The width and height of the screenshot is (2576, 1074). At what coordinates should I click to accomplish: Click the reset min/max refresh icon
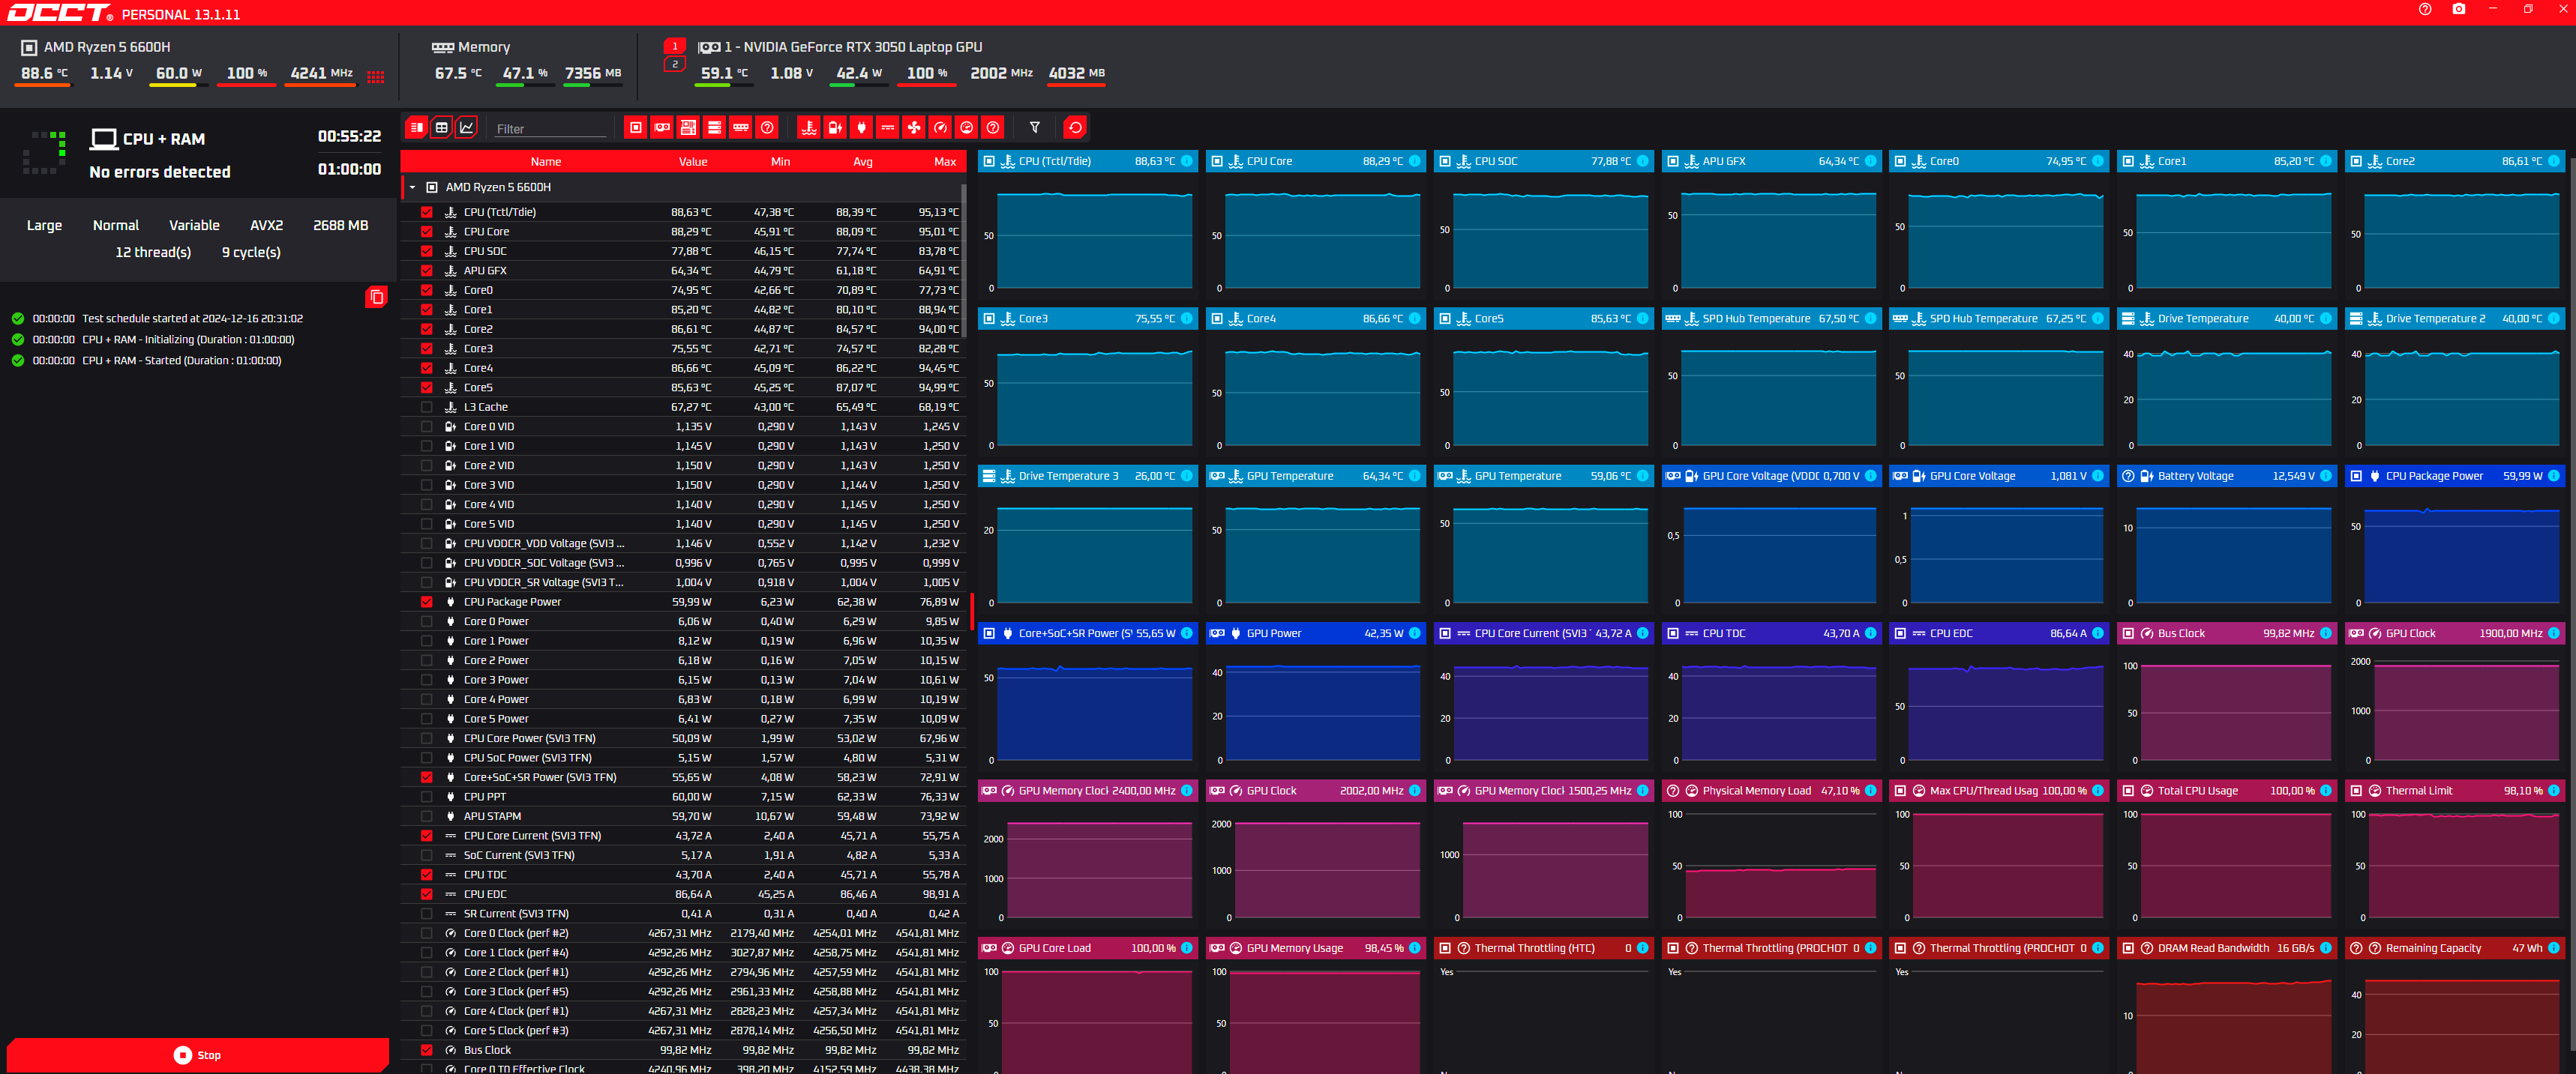click(x=1075, y=128)
